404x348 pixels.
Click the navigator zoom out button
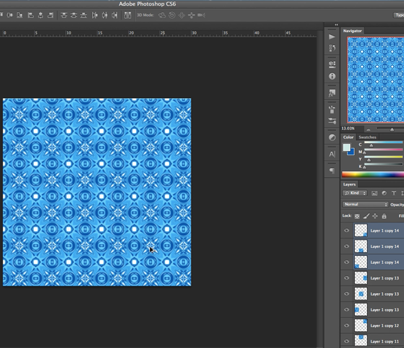[x=368, y=129]
